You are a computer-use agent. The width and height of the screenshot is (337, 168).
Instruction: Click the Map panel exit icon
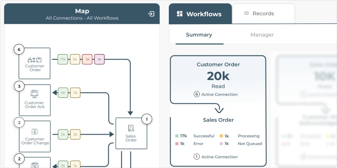click(x=151, y=14)
